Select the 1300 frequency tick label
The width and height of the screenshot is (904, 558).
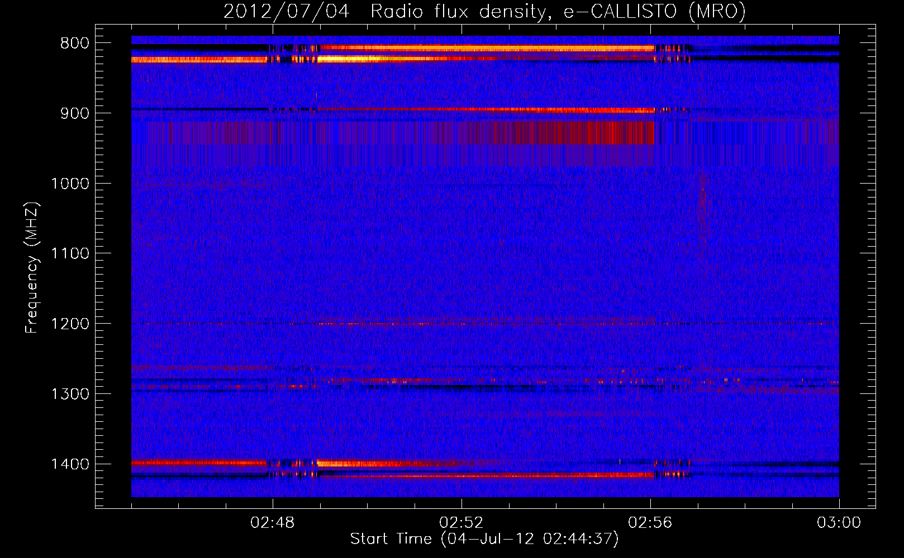70,394
